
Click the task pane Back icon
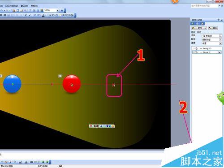click(x=193, y=24)
